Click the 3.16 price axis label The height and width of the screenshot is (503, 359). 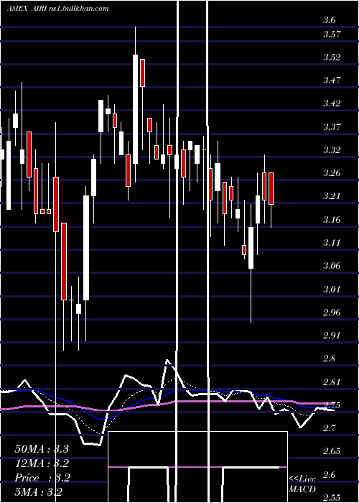pyautogui.click(x=332, y=219)
